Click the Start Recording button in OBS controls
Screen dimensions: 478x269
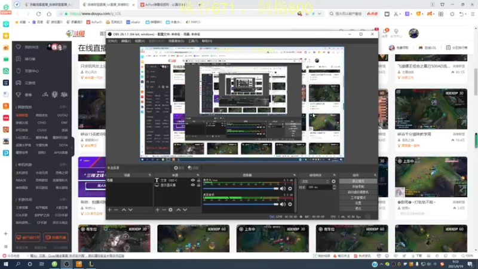coord(358,187)
